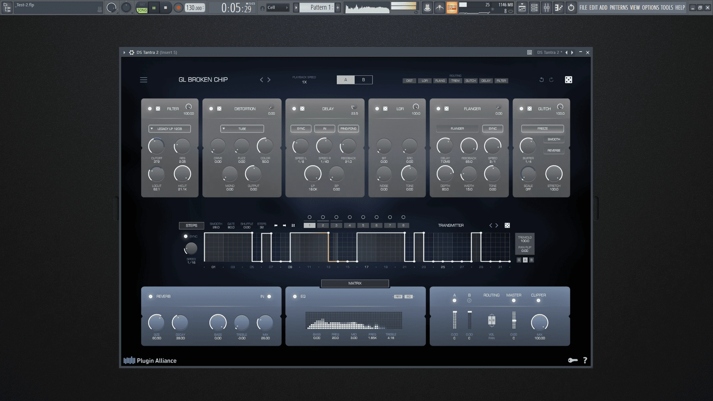Toggle the EQ module power
This screenshot has height=401, width=713.
[x=295, y=296]
